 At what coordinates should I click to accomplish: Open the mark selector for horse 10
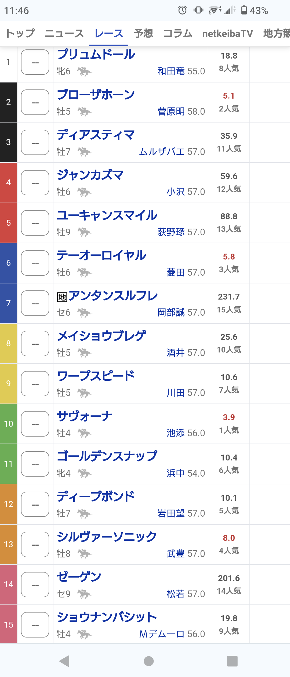click(35, 424)
